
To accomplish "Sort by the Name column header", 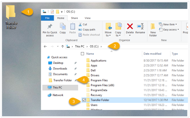I will (90, 54).
